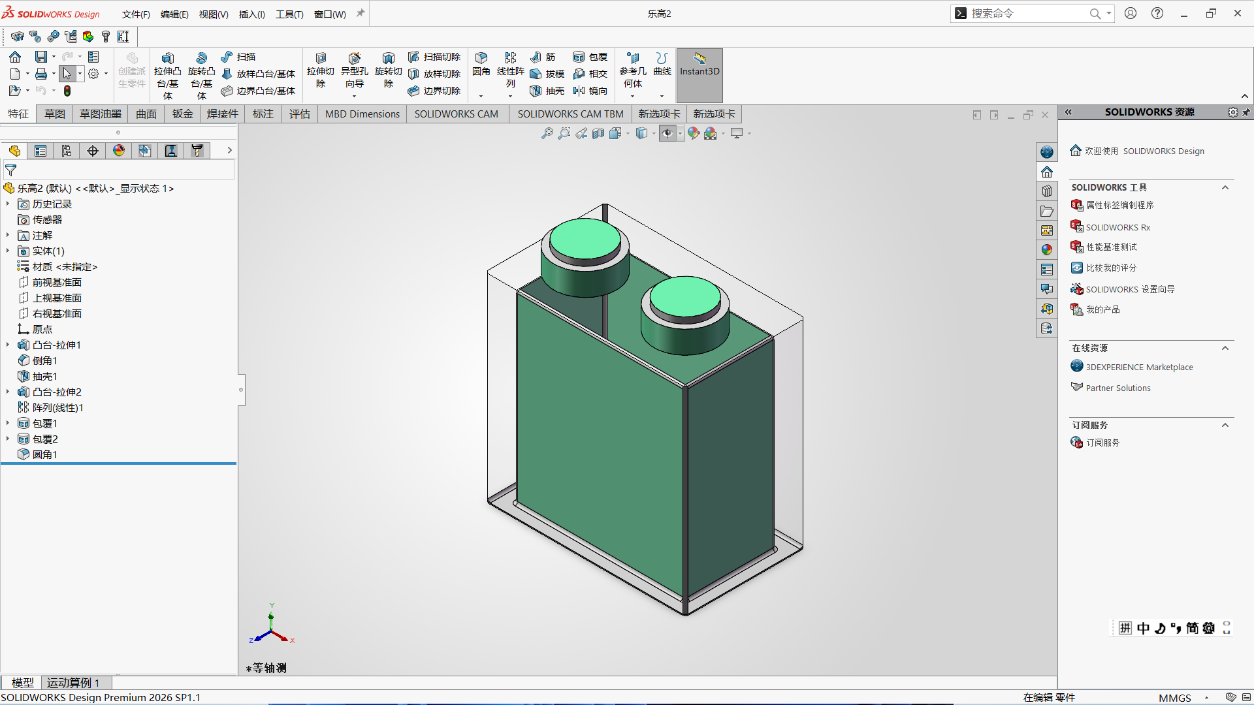Viewport: 1254px width, 705px height.
Task: Click the SOLIDWORKS Rx link
Action: pos(1118,227)
